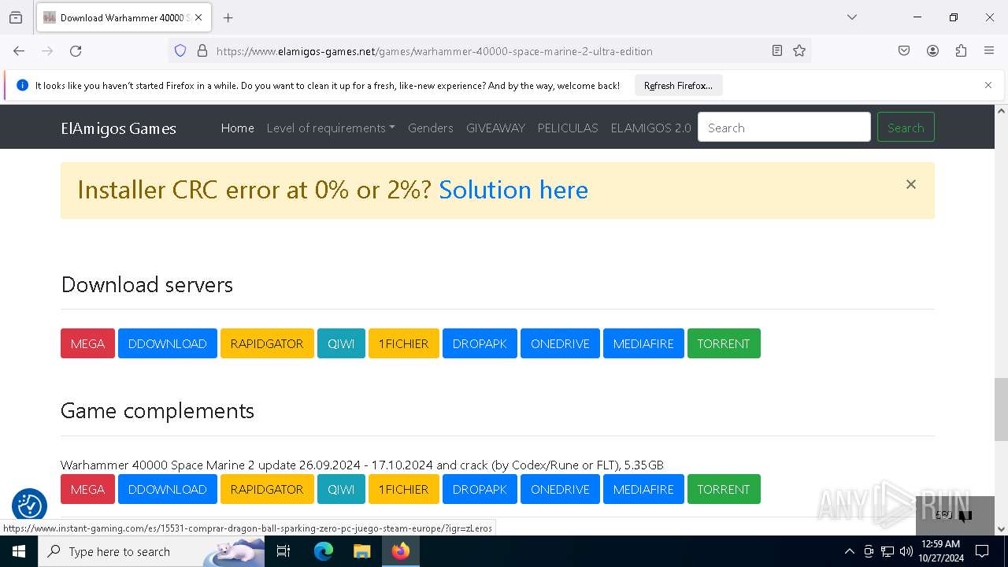Choose DDOWNLOAD under Download servers
Viewport: 1008px width, 567px height.
tap(167, 343)
